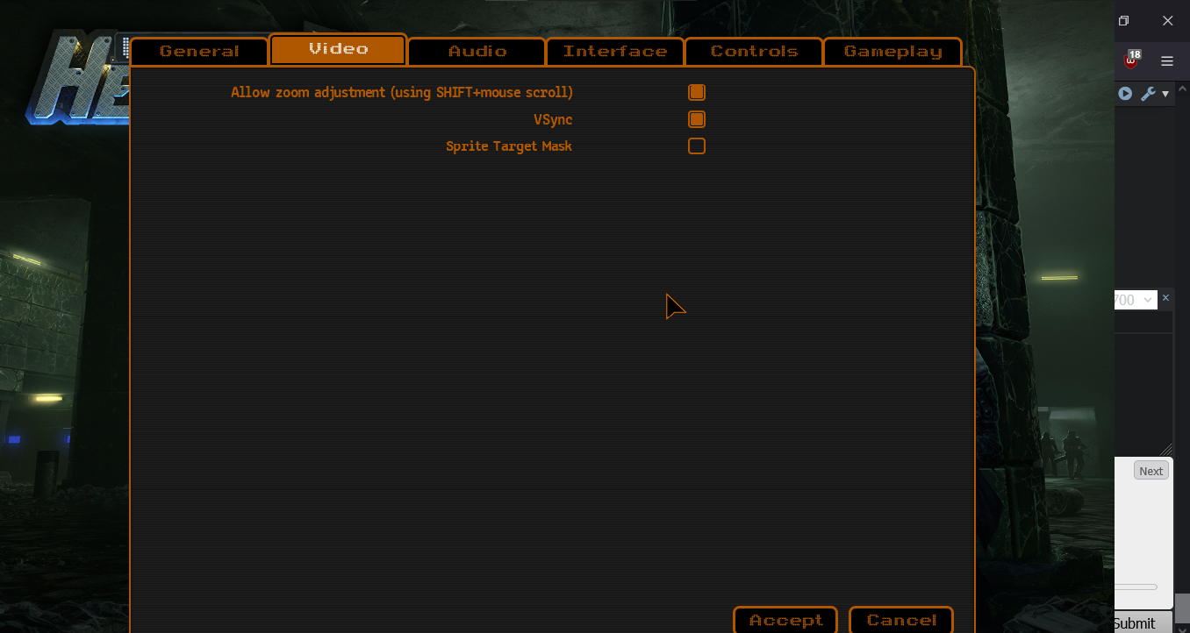Image resolution: width=1190 pixels, height=633 pixels.
Task: Click the wrench tools icon
Action: [1148, 94]
